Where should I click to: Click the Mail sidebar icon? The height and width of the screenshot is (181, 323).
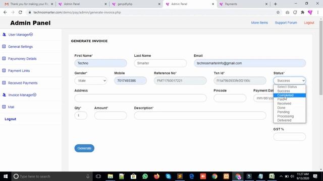tap(4, 107)
